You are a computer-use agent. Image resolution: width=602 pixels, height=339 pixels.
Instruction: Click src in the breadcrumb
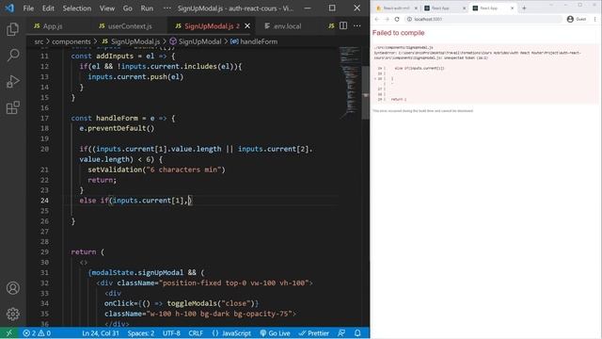pos(39,41)
